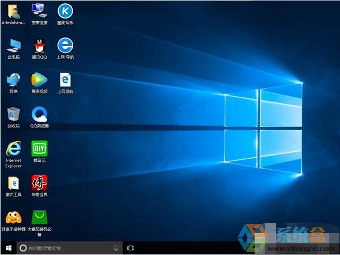Viewport: 340px width, 255px height.
Task: Open Task View on the taskbar
Action: [x=131, y=248]
